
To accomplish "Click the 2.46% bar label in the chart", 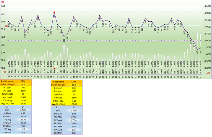I will click(x=200, y=64).
